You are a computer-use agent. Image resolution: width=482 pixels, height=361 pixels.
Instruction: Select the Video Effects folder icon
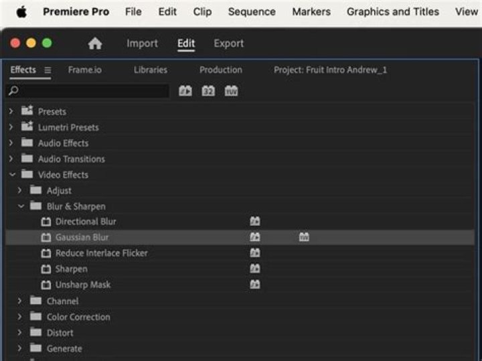(27, 174)
